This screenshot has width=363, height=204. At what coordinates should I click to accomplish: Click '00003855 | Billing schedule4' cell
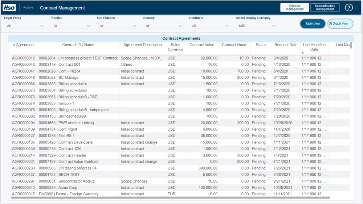point(63,84)
